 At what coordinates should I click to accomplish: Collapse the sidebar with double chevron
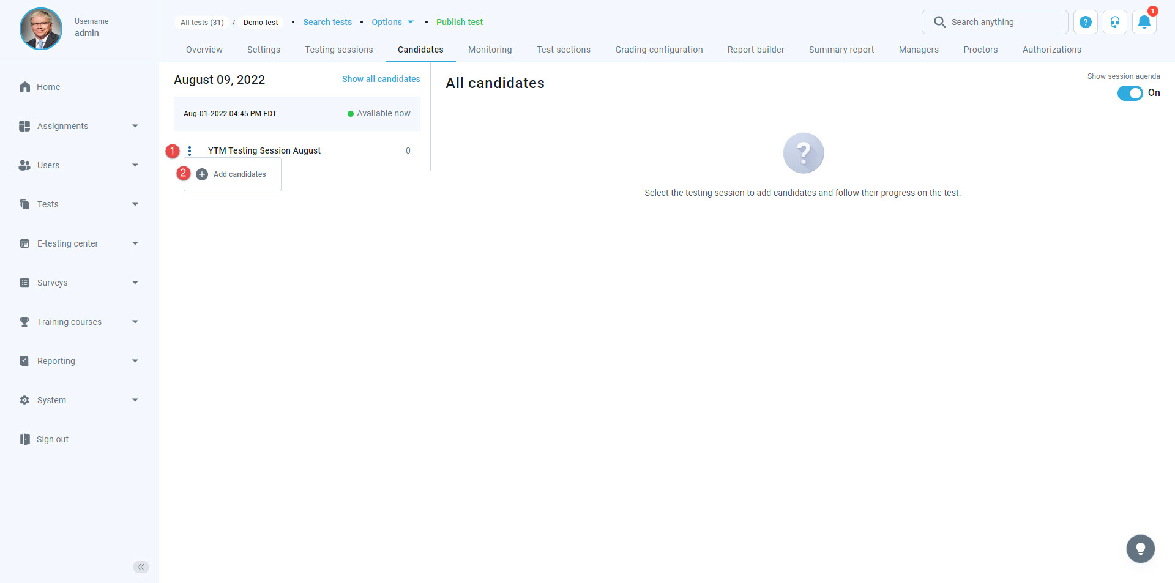(141, 567)
